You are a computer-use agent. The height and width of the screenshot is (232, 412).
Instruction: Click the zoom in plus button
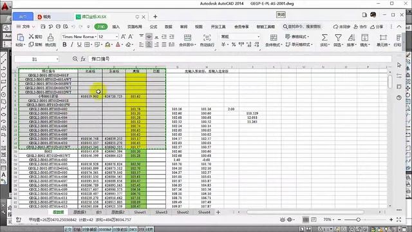tap(391, 219)
